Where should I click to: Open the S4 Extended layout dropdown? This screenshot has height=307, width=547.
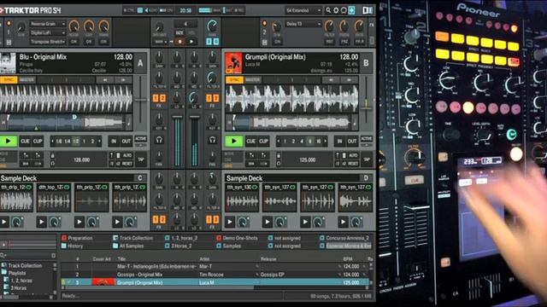pyautogui.click(x=303, y=10)
